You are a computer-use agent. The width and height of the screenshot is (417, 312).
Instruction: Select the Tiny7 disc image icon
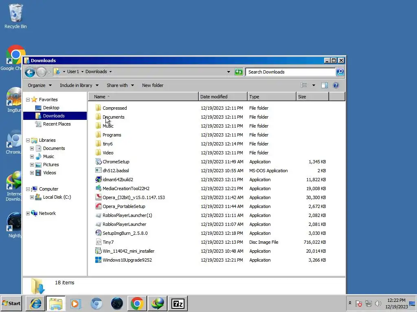[99, 242]
